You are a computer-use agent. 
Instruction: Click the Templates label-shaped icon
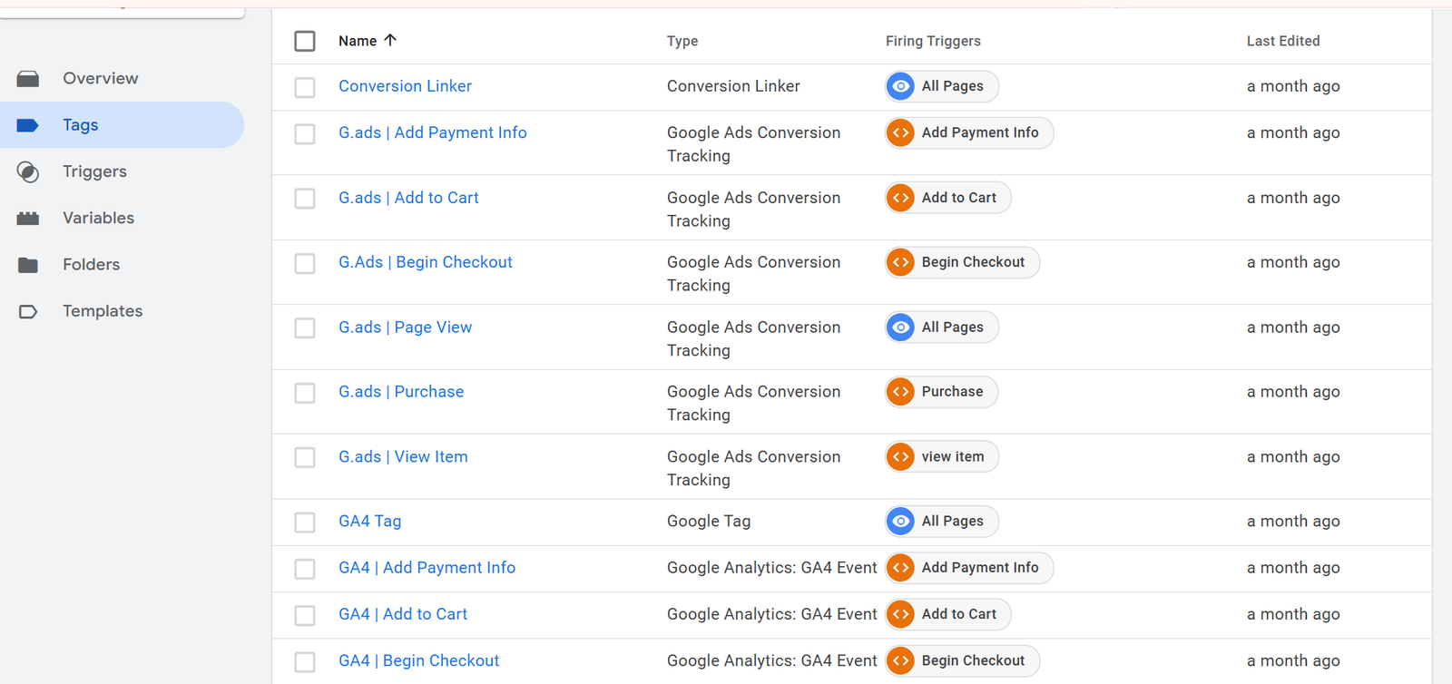28,312
